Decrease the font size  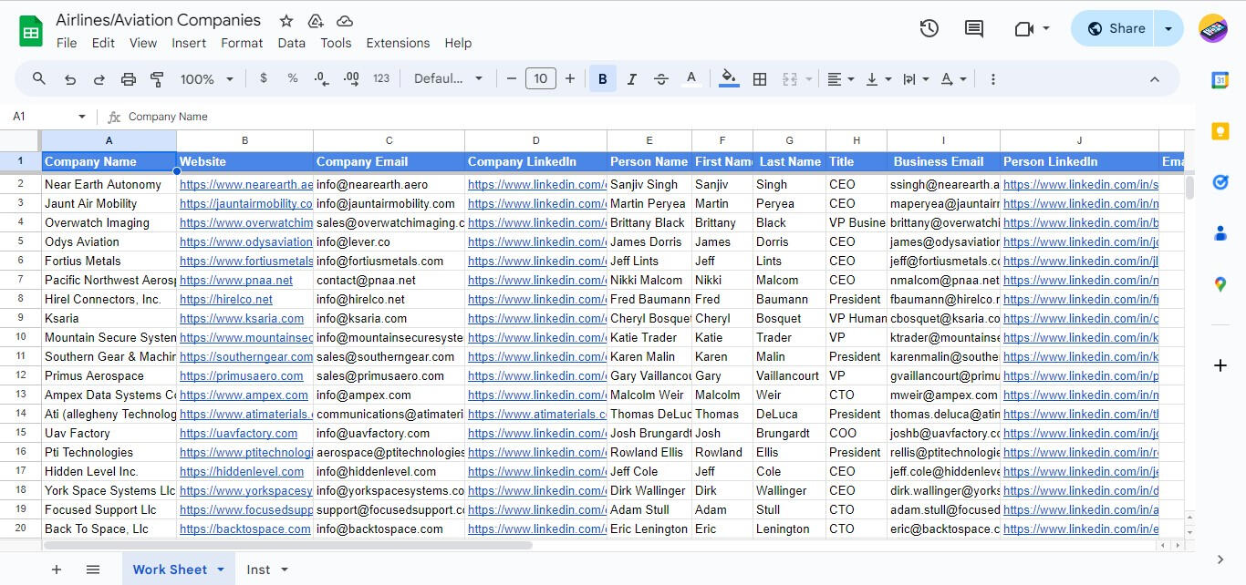click(x=512, y=79)
